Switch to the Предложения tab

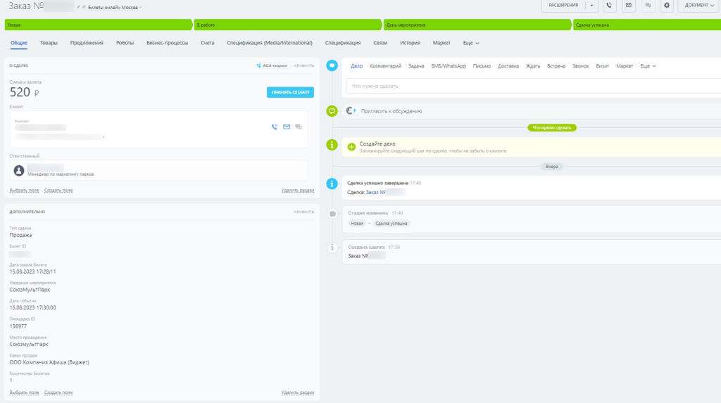pos(87,43)
